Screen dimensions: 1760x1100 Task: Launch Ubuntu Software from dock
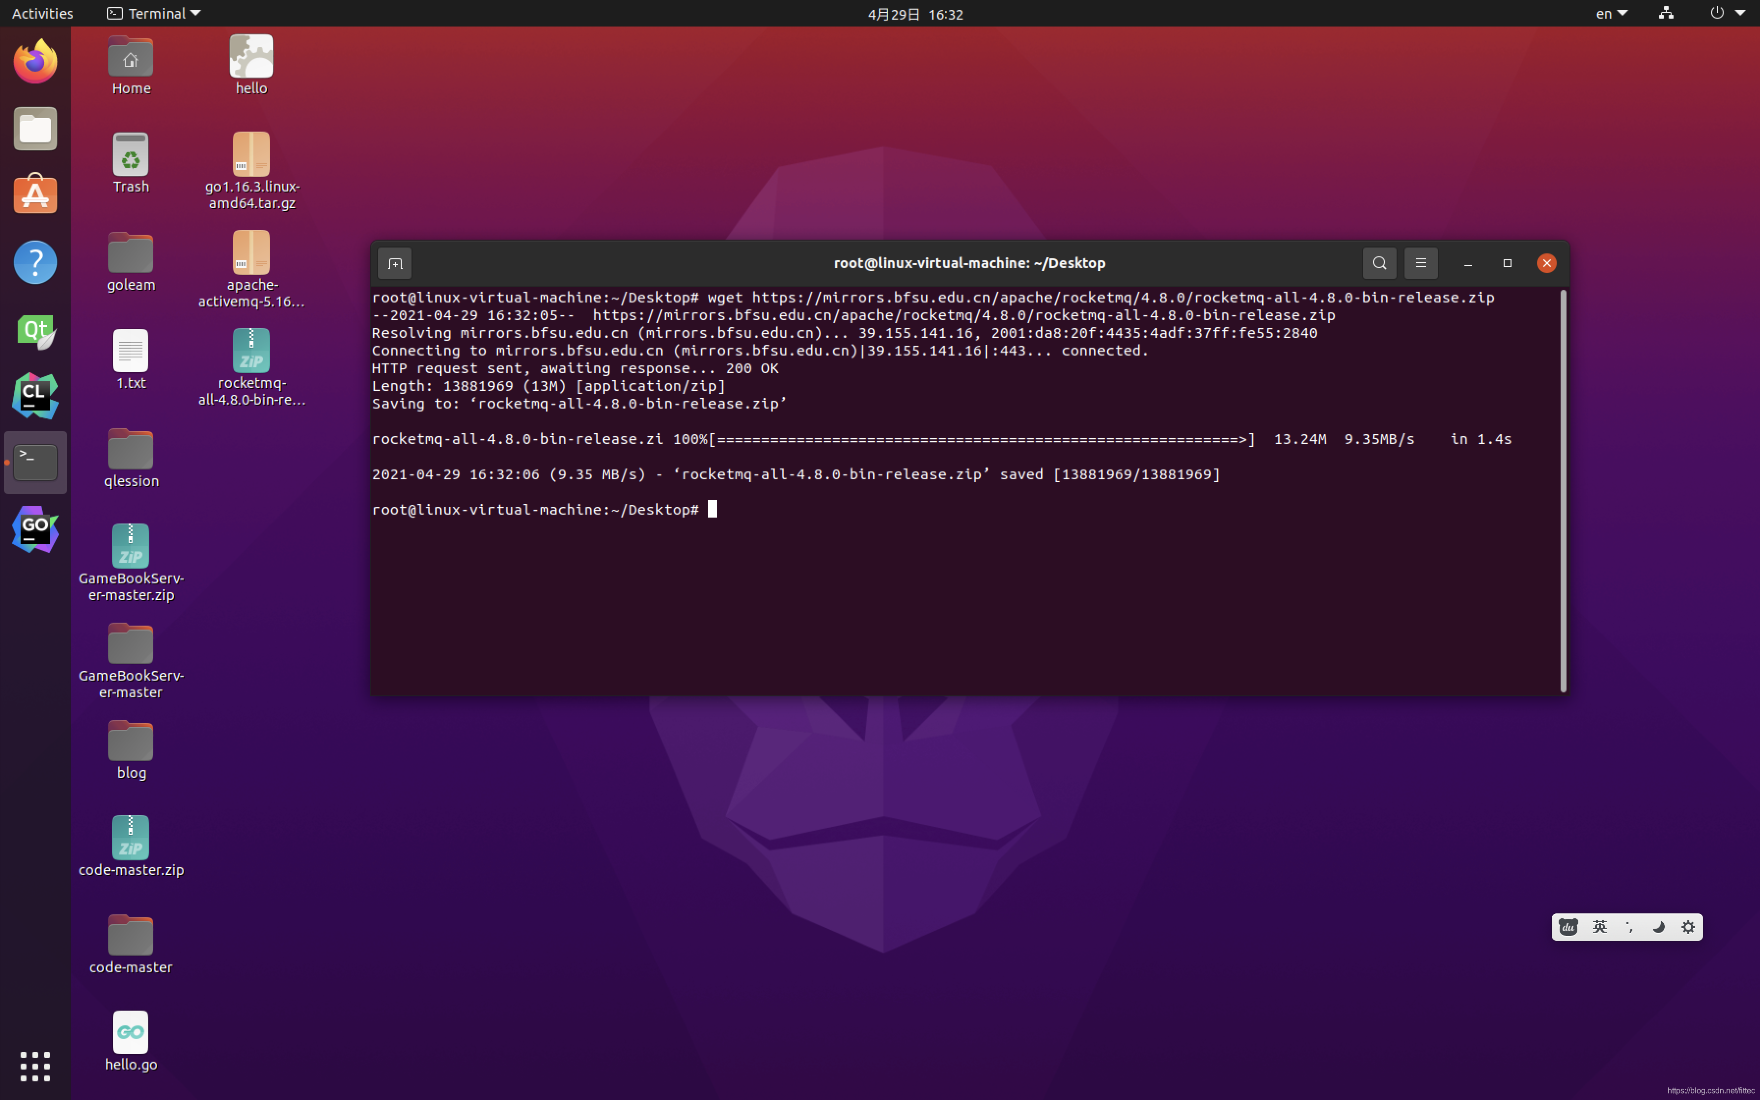point(35,194)
